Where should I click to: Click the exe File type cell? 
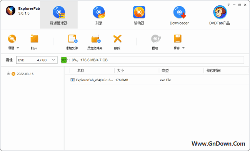(165, 80)
